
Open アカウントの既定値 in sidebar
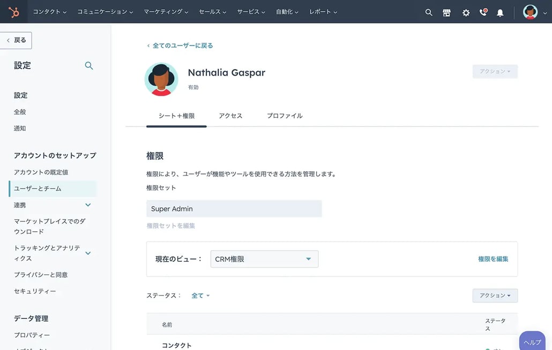[x=41, y=172]
